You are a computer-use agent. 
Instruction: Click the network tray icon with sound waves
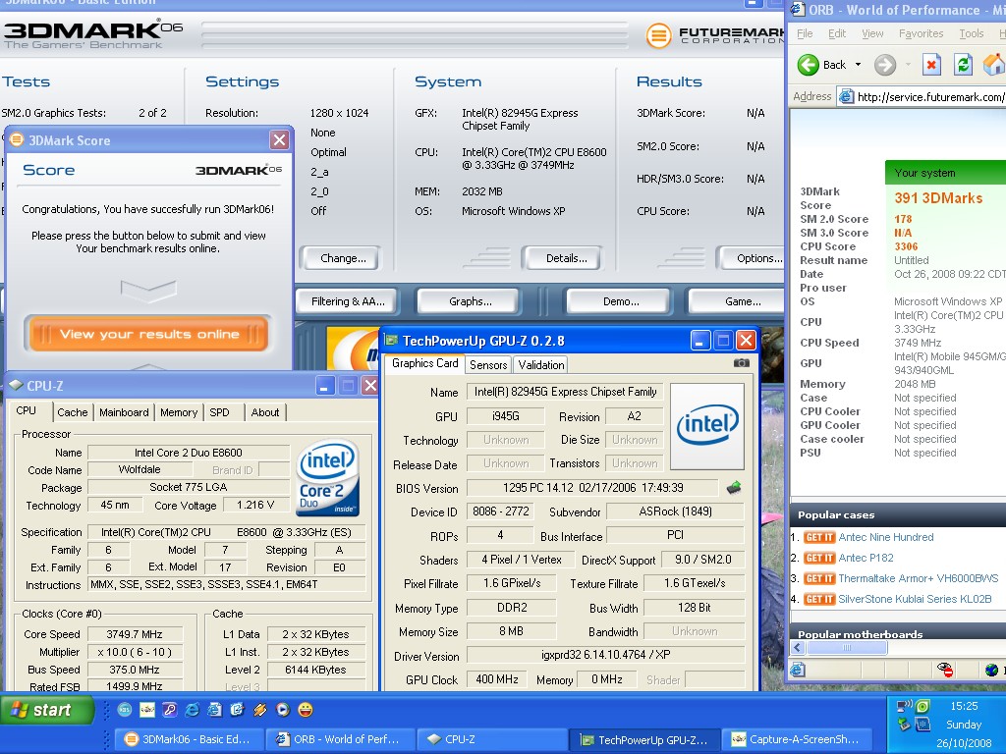pos(905,707)
